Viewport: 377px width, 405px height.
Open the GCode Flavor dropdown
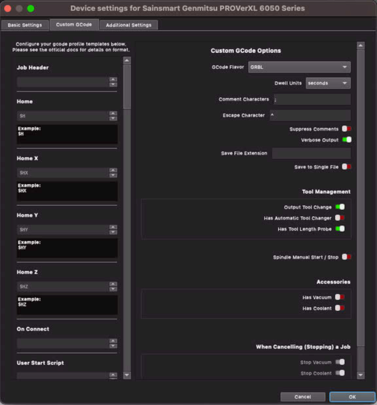pos(299,67)
